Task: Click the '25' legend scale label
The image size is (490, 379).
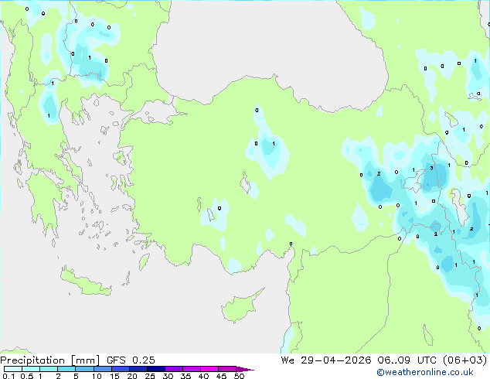Action: pos(150,376)
